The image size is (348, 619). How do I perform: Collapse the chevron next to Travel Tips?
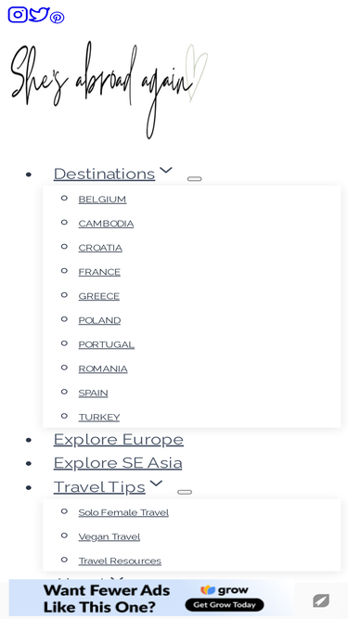(x=156, y=484)
